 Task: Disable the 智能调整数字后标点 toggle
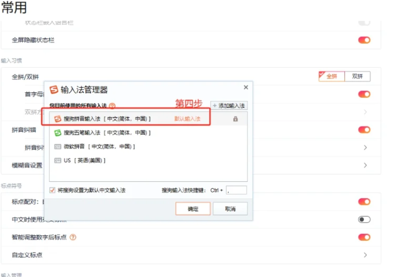[x=364, y=238]
